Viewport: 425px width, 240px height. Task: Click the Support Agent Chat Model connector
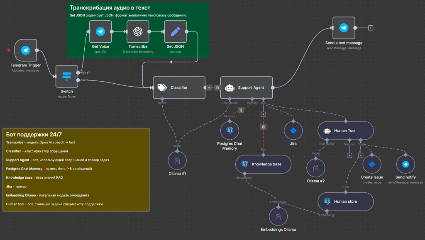[x=230, y=99]
